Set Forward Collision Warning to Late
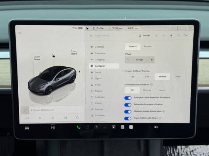209x156 pixels. tap(147, 77)
